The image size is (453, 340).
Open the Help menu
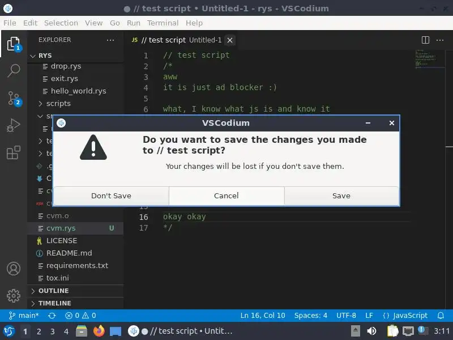(194, 23)
